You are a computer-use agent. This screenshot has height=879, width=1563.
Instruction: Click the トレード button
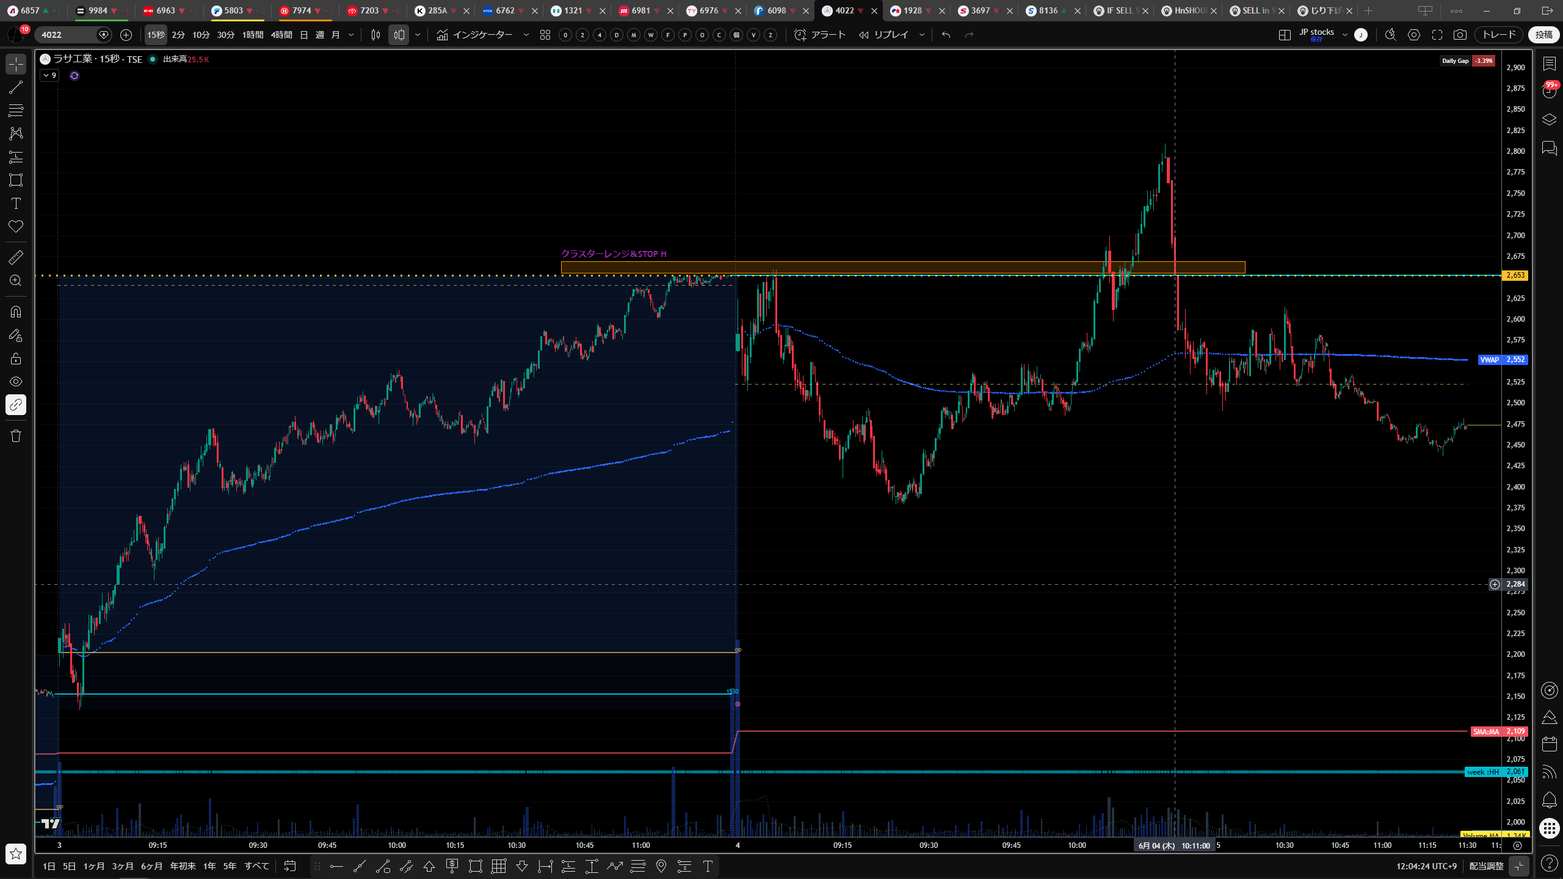pos(1499,35)
